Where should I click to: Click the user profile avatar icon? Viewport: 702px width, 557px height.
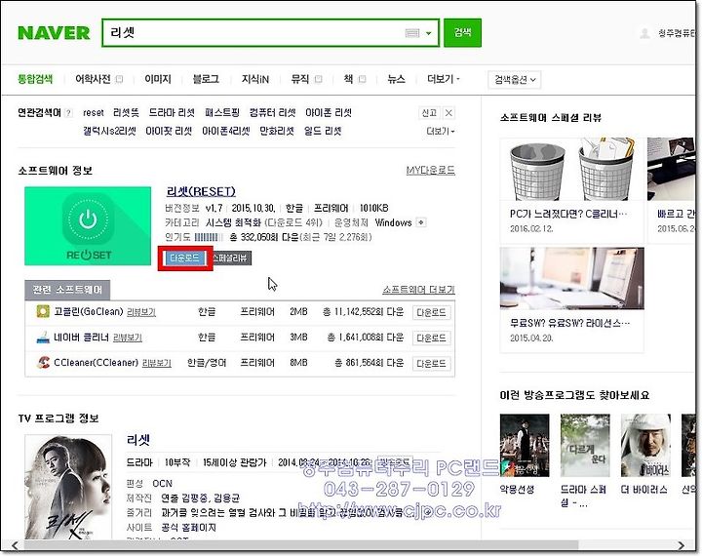tap(644, 33)
